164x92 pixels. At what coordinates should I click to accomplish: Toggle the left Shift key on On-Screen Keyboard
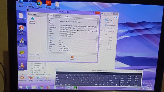(57, 82)
